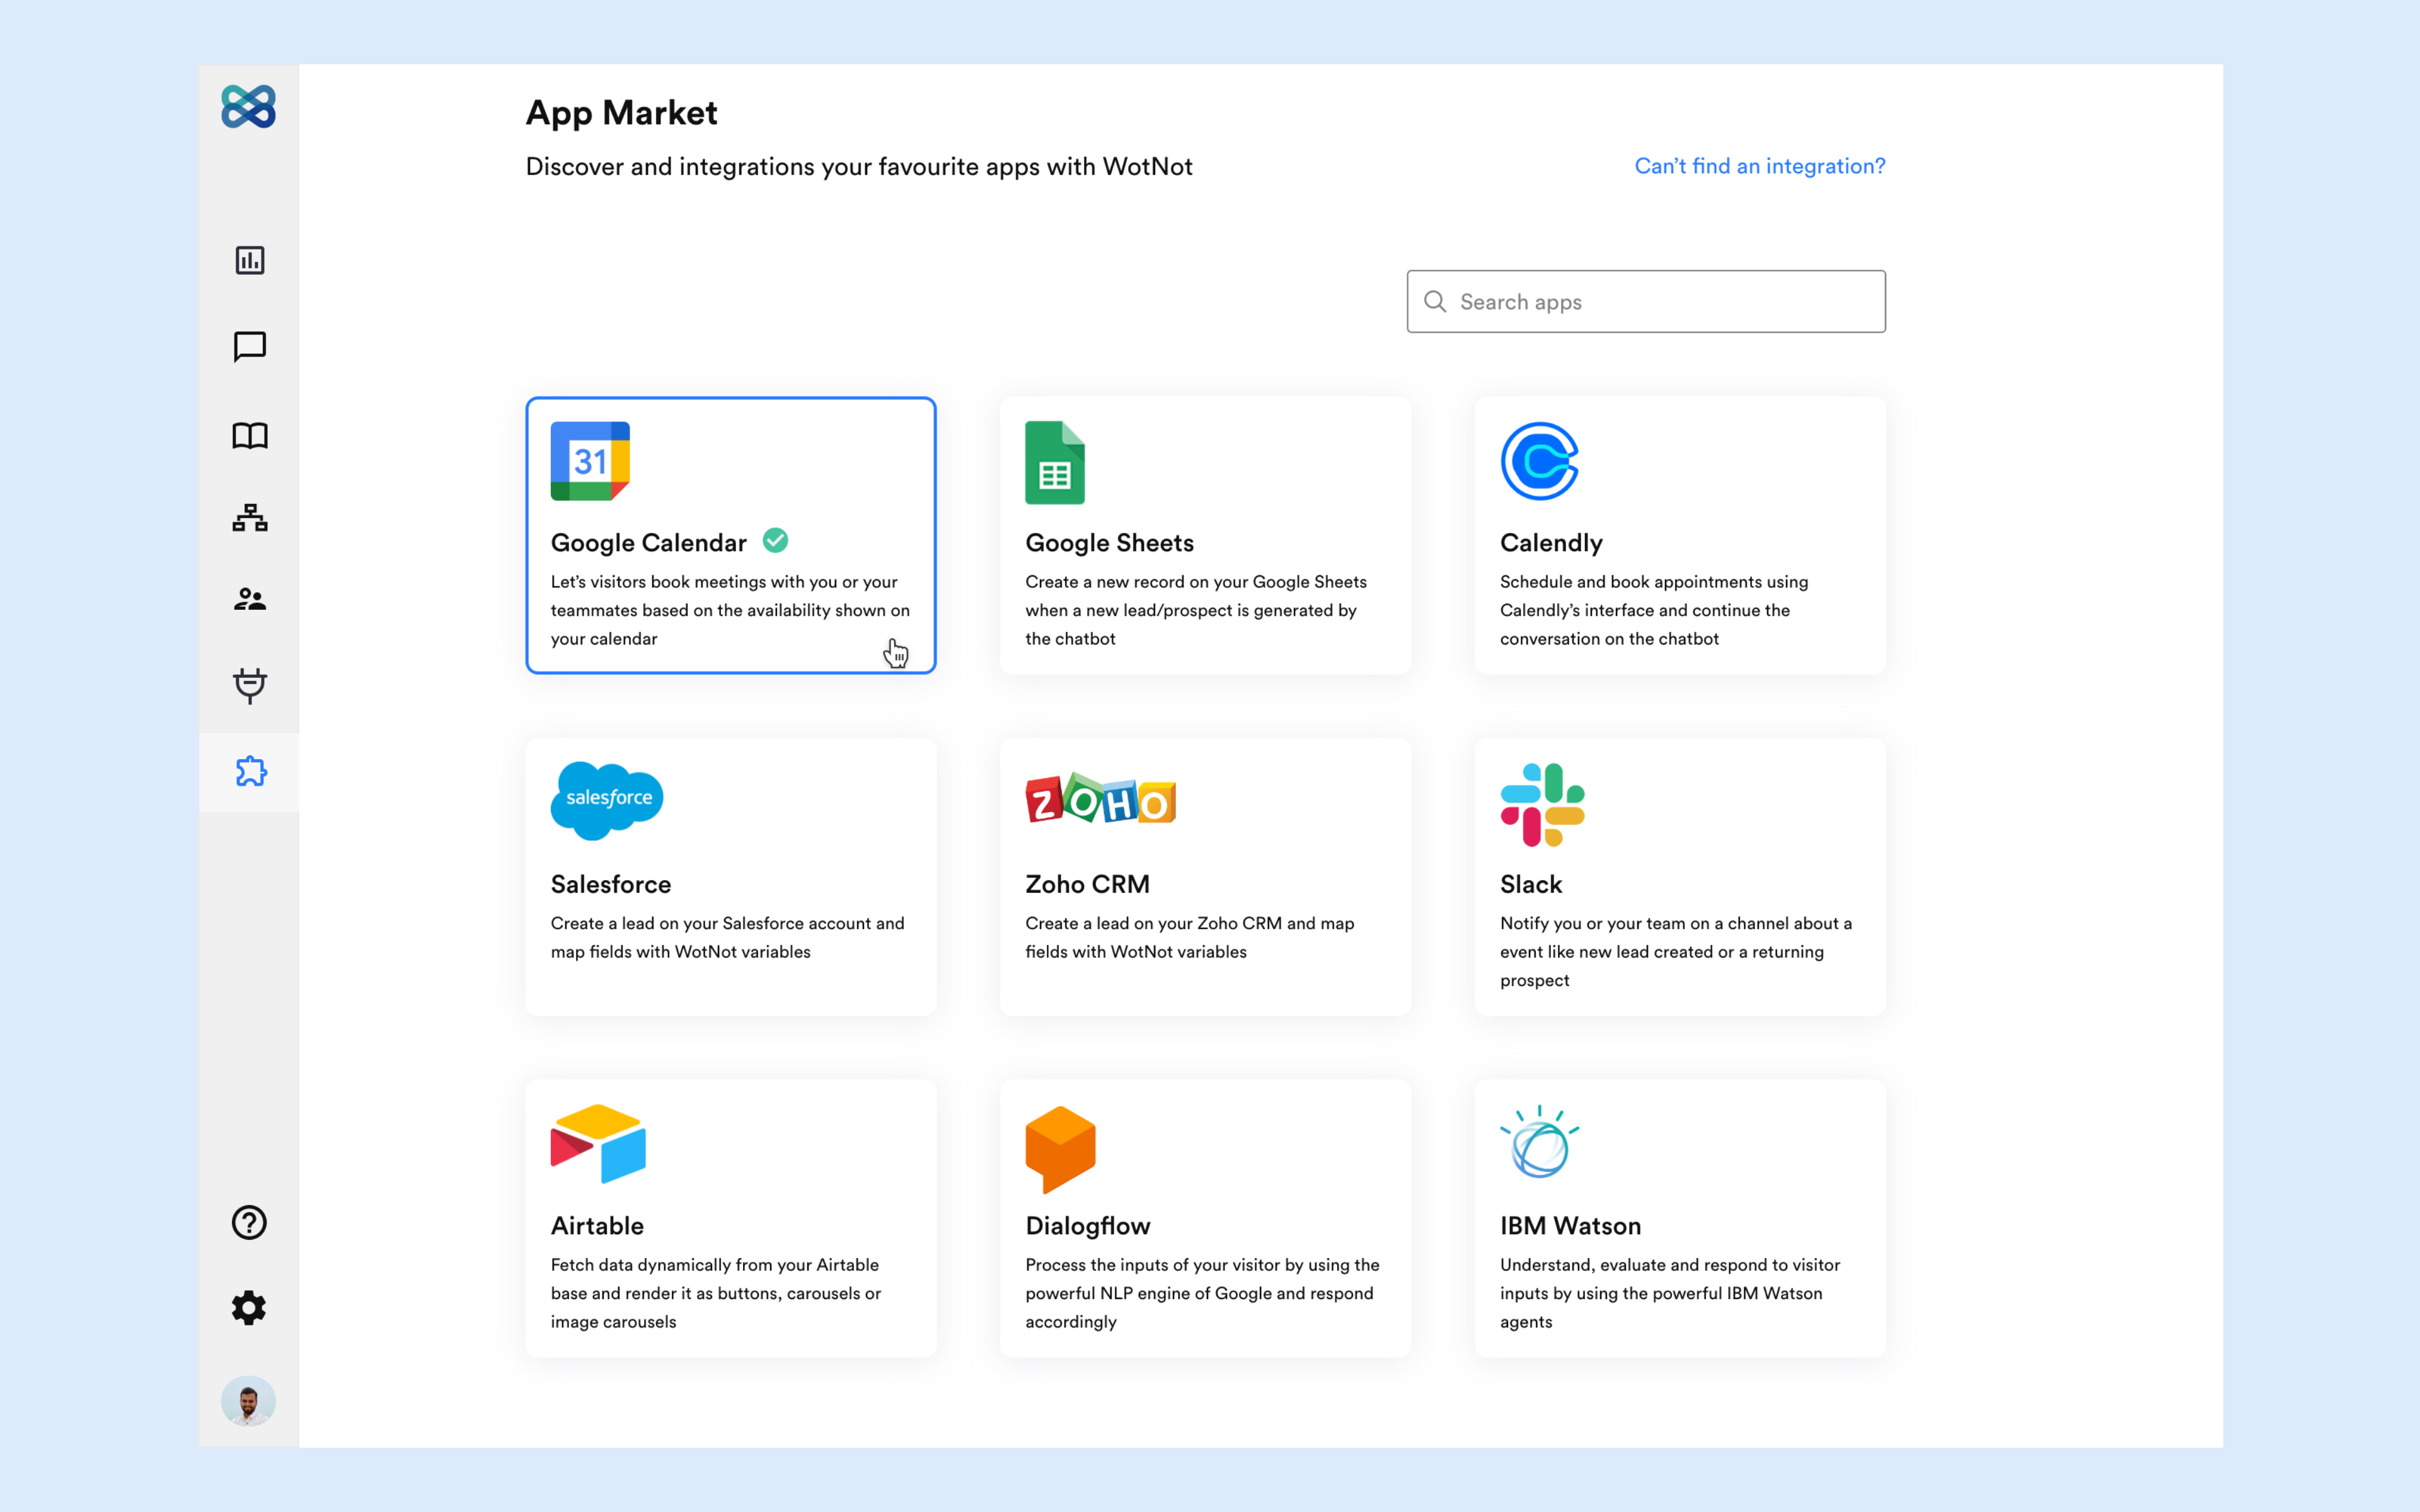This screenshot has width=2420, height=1512.
Task: Open the IBM Watson integration card
Action: click(1679, 1218)
